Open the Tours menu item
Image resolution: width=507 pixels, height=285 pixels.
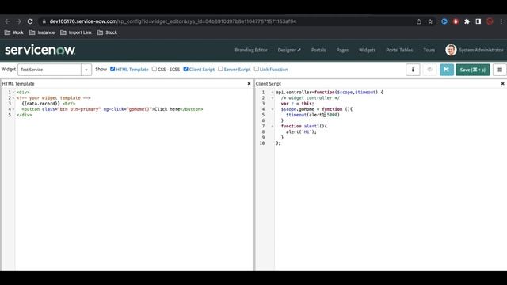point(429,50)
